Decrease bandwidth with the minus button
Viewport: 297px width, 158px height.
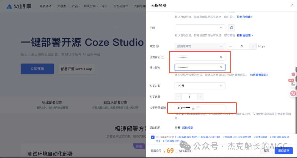[230, 46]
